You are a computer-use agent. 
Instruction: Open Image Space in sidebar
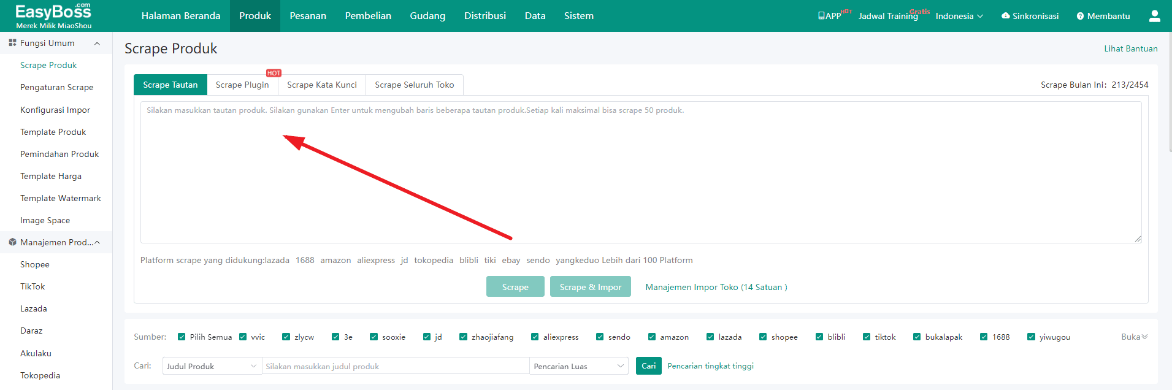click(x=45, y=220)
